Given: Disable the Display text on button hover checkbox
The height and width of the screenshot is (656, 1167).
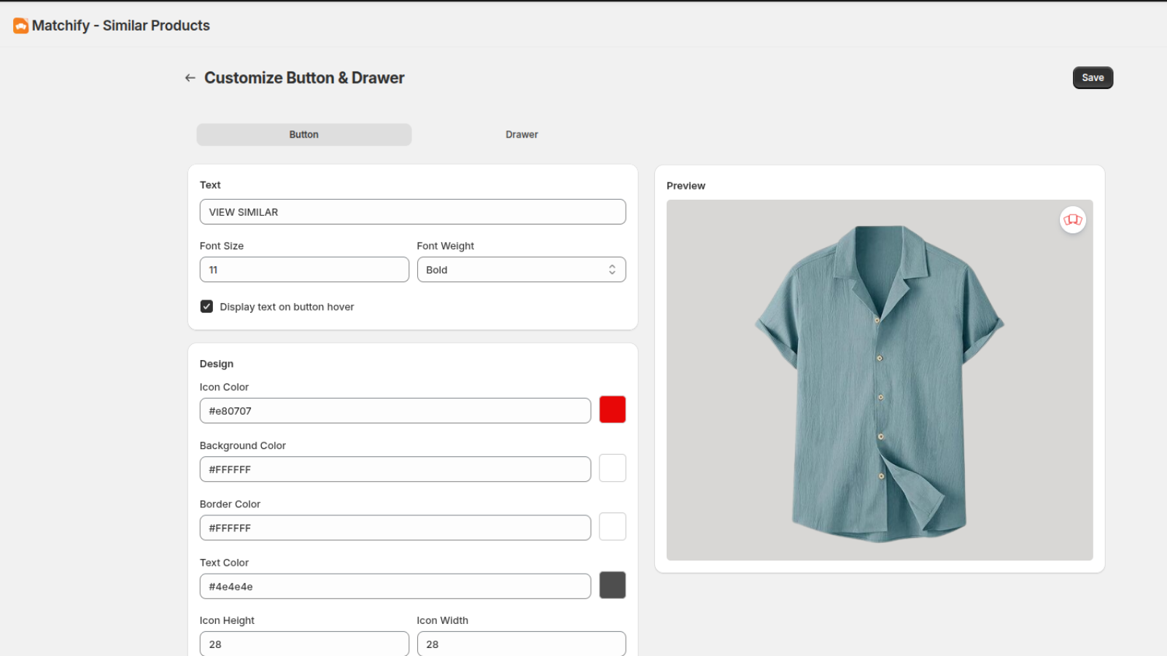Looking at the screenshot, I should [x=206, y=306].
